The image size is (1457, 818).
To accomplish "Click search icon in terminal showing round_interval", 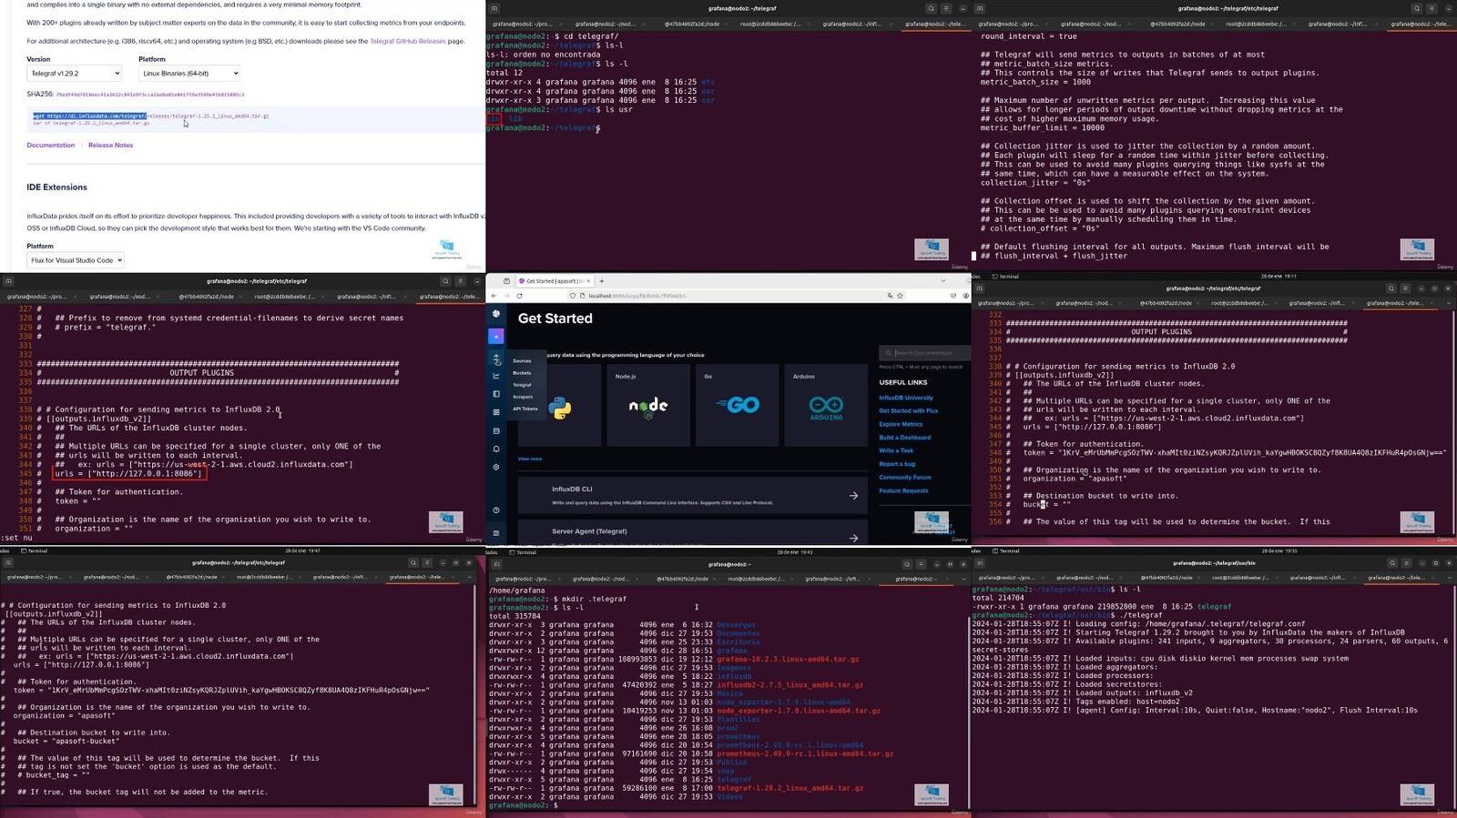I will [x=1416, y=8].
